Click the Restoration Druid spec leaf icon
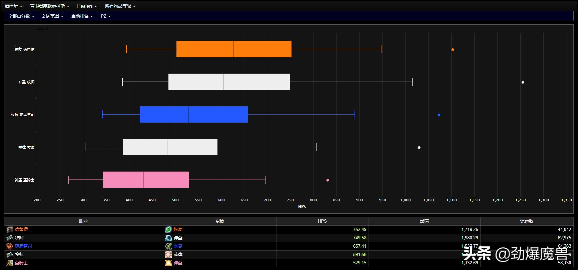This screenshot has width=578, height=270. [168, 230]
